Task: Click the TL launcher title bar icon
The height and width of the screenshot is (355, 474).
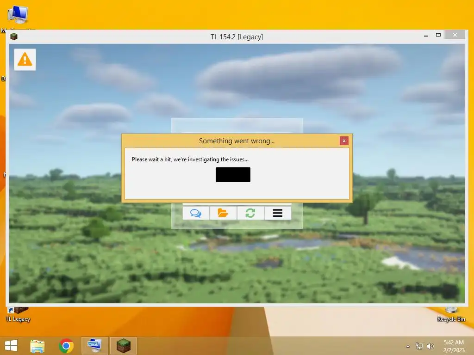Action: tap(13, 37)
